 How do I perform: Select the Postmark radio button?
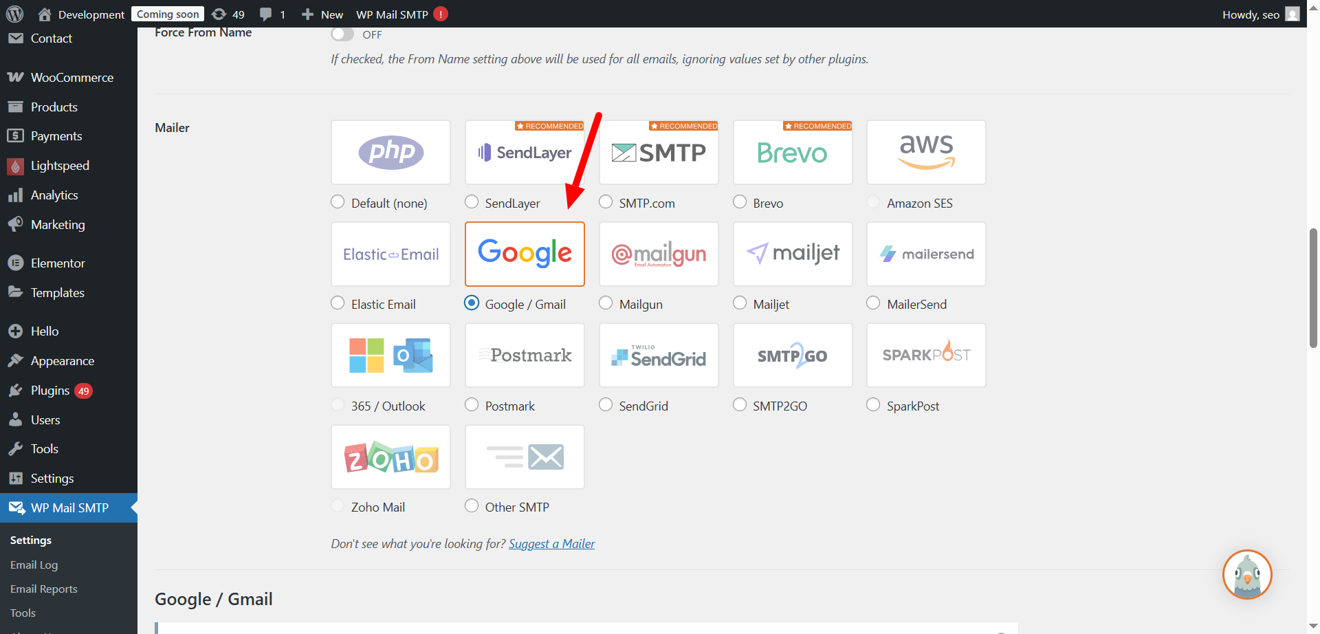[x=472, y=404]
